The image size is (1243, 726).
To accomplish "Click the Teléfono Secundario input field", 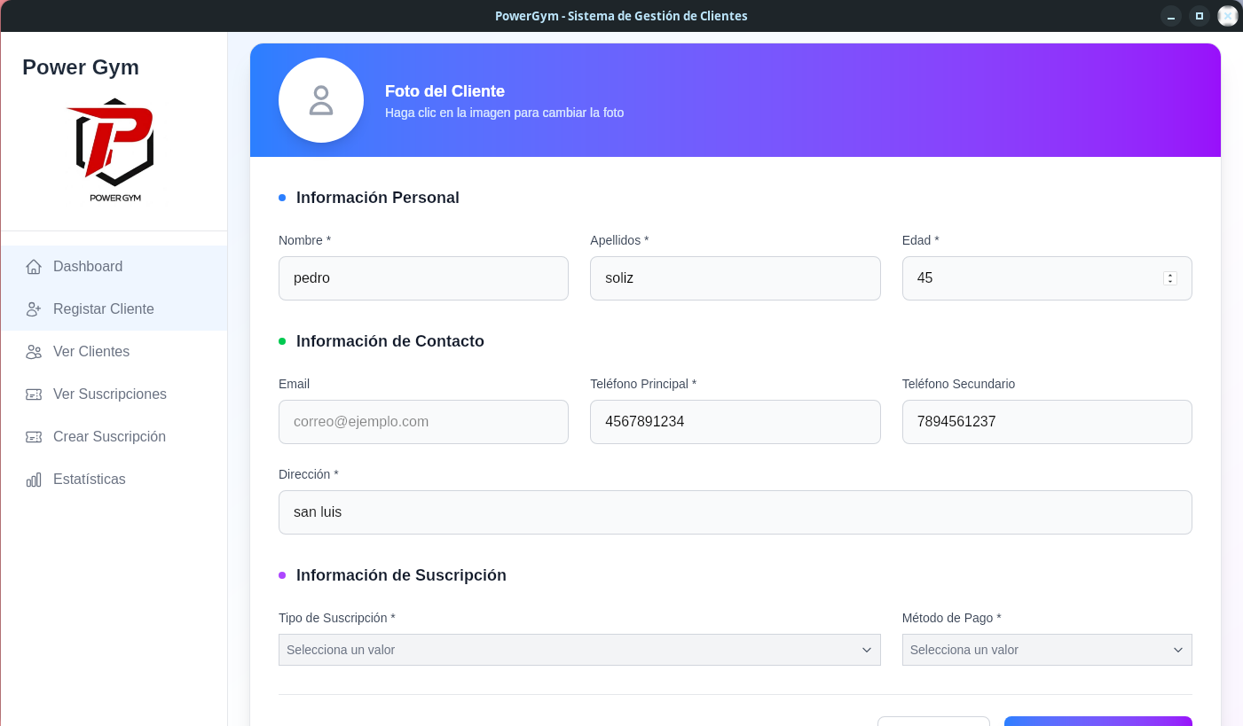I will click(x=1047, y=422).
